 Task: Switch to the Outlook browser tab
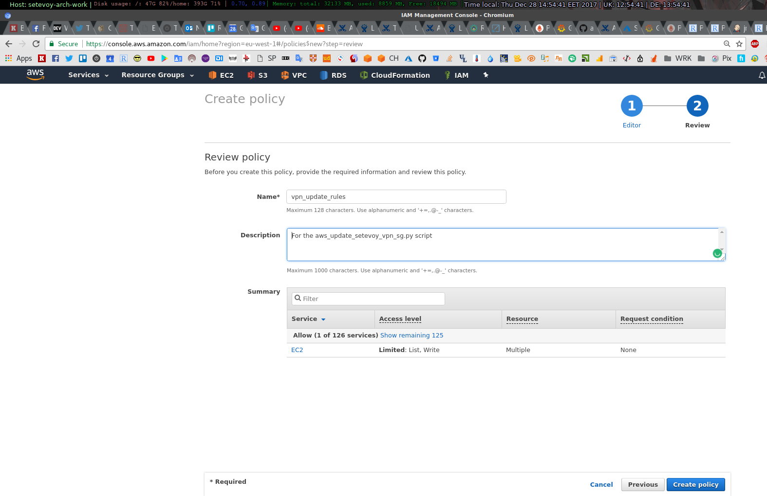pyautogui.click(x=192, y=28)
